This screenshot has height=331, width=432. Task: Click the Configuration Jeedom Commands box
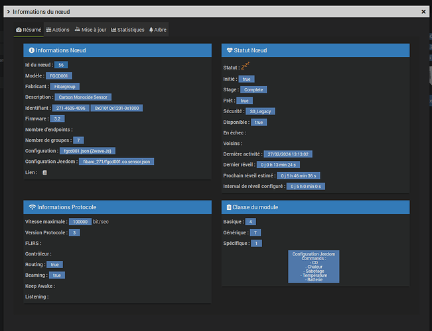coord(314,266)
